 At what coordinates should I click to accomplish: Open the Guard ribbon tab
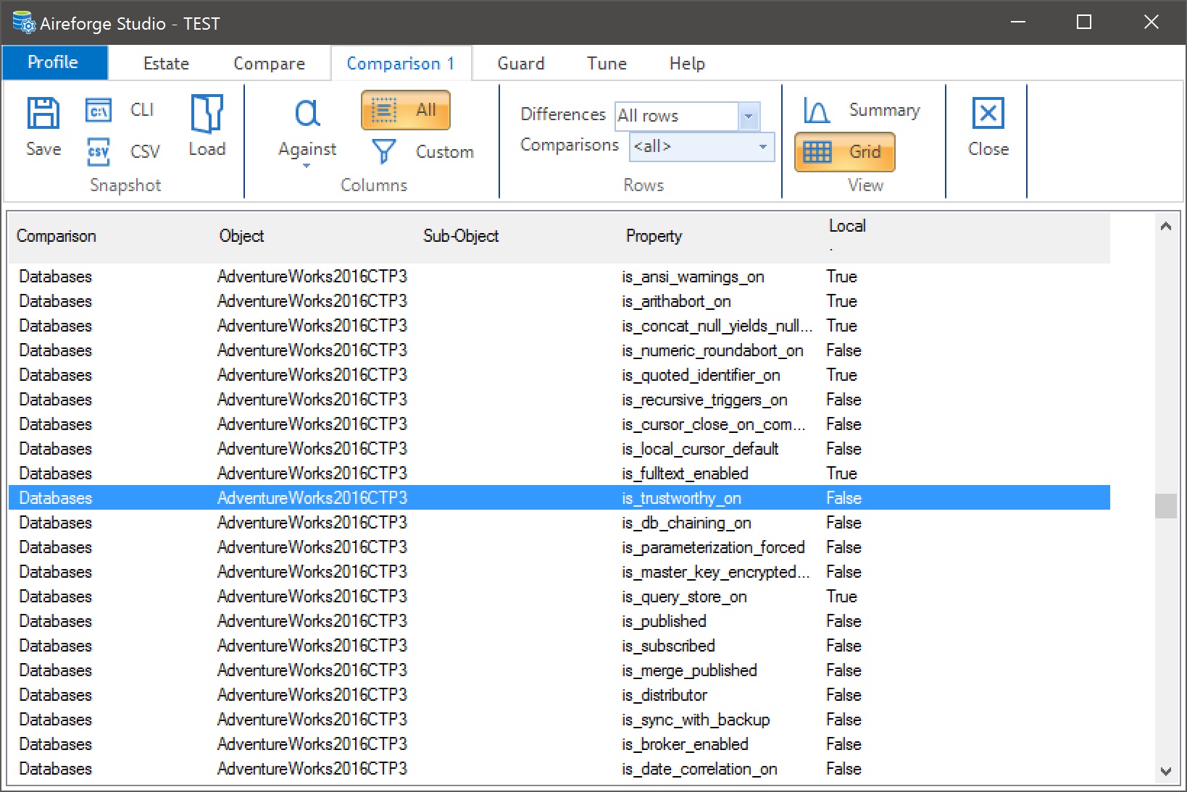pos(520,63)
